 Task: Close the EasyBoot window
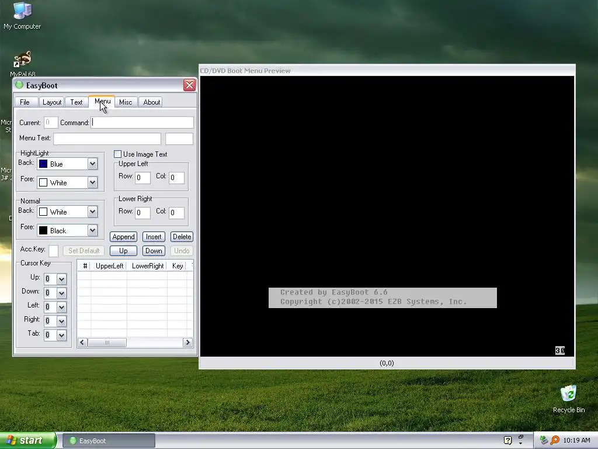189,85
